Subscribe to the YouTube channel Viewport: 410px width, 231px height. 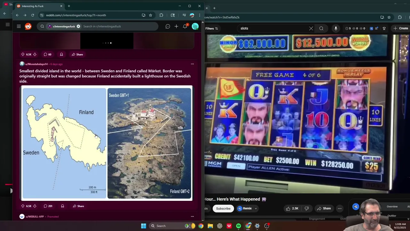click(223, 208)
